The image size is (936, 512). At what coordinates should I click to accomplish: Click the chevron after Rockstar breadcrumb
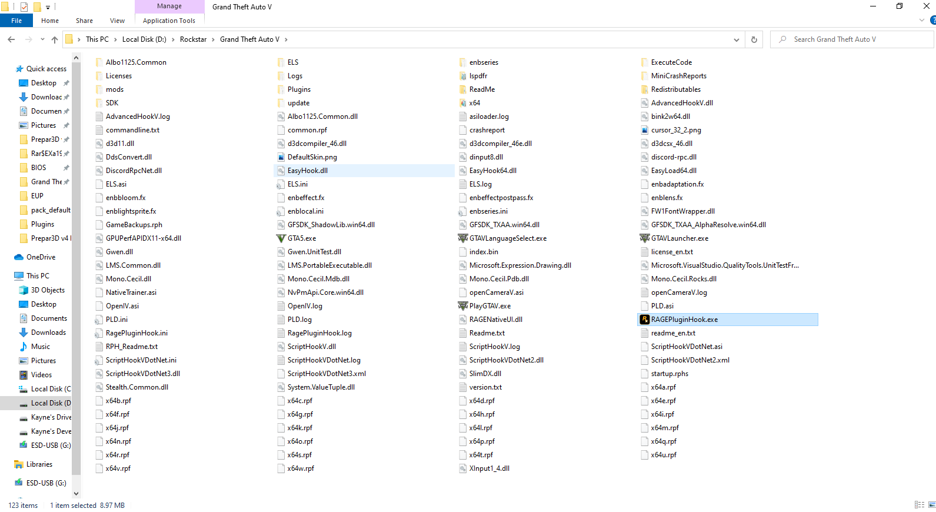(x=213, y=39)
